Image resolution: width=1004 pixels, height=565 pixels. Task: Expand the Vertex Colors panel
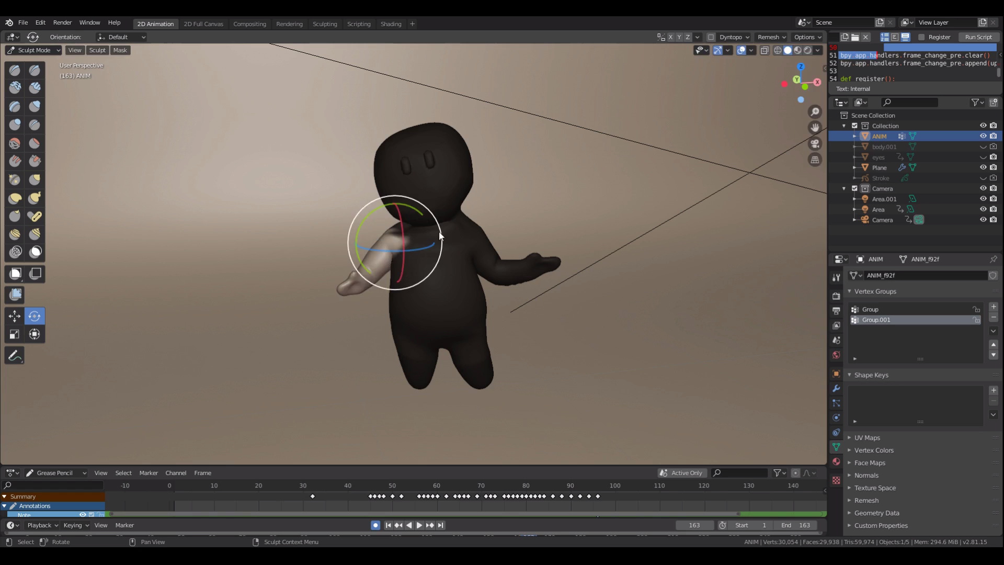(873, 450)
